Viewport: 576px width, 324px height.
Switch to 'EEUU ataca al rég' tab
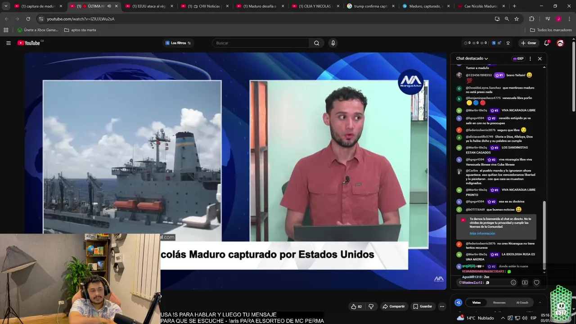149,6
